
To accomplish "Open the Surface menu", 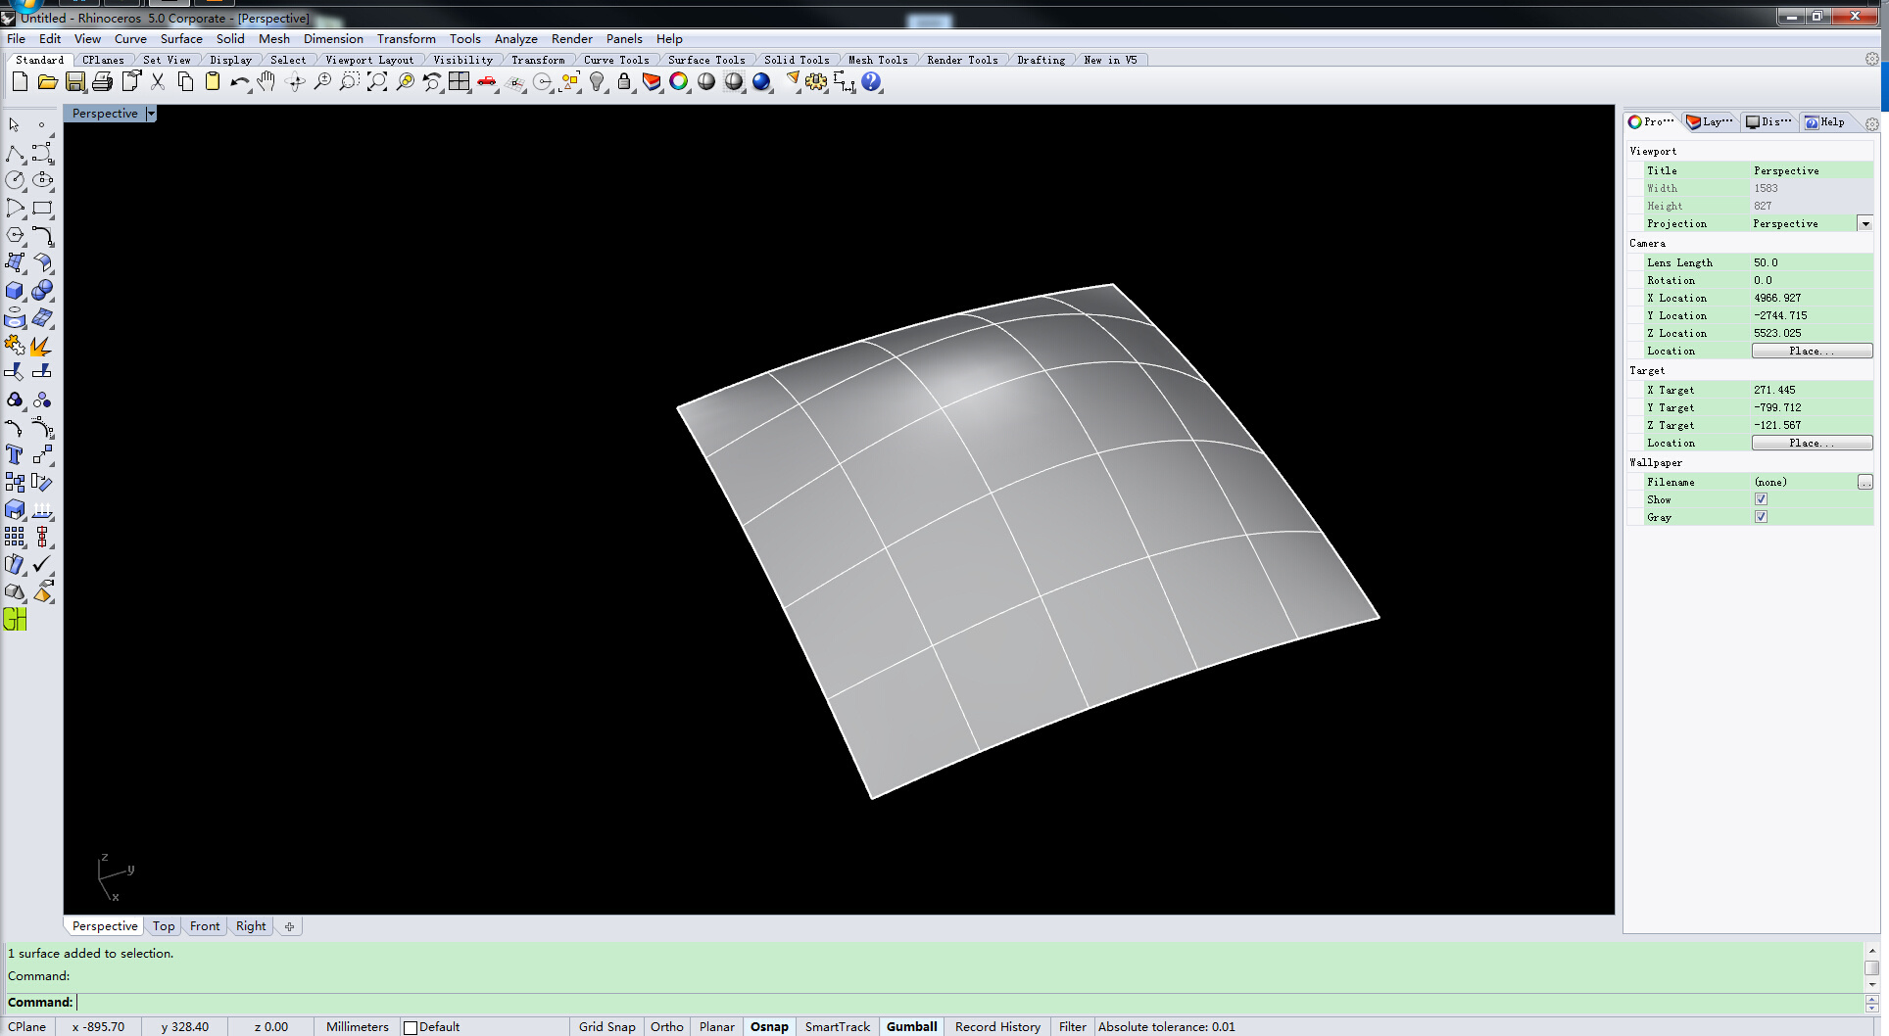I will pos(181,39).
